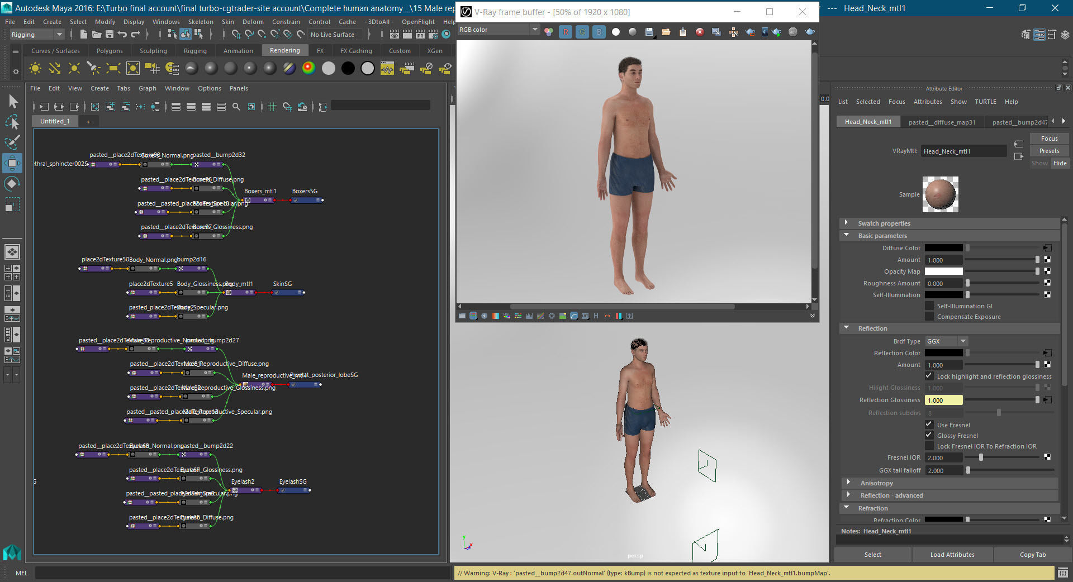Click the Focus button in the Attribute Editor
The width and height of the screenshot is (1073, 582).
coord(1049,139)
